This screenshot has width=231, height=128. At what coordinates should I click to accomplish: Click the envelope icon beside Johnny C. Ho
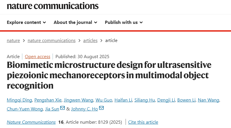click(101, 108)
